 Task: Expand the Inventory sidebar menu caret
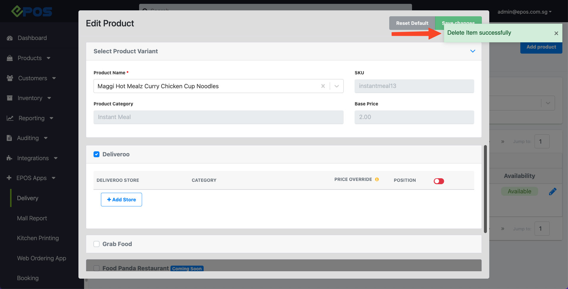[x=49, y=98]
